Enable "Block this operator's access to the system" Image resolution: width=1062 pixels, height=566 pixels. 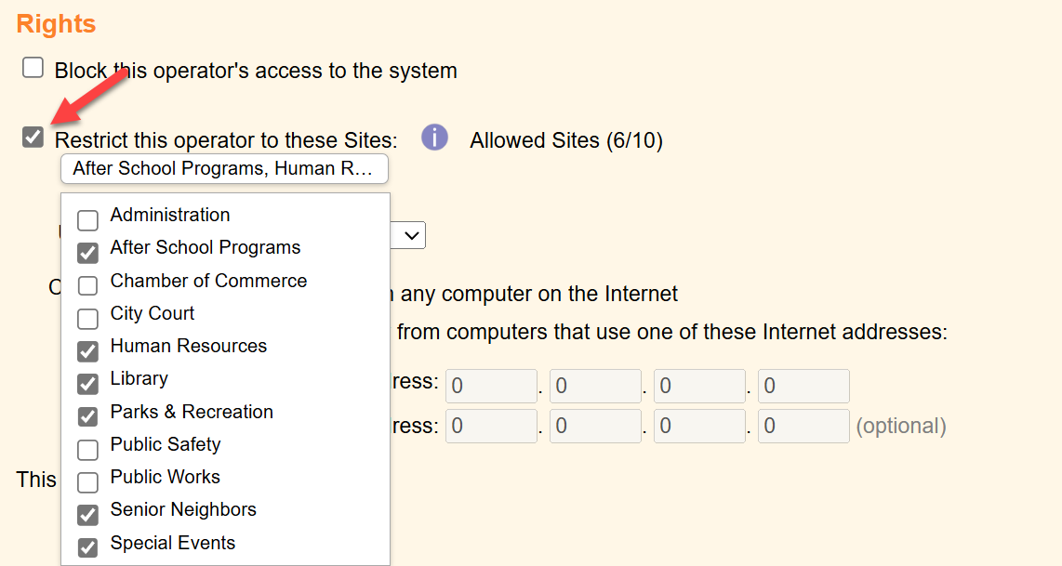click(x=33, y=67)
